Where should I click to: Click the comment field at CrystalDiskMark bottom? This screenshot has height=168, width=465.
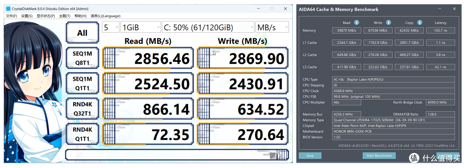point(177,154)
